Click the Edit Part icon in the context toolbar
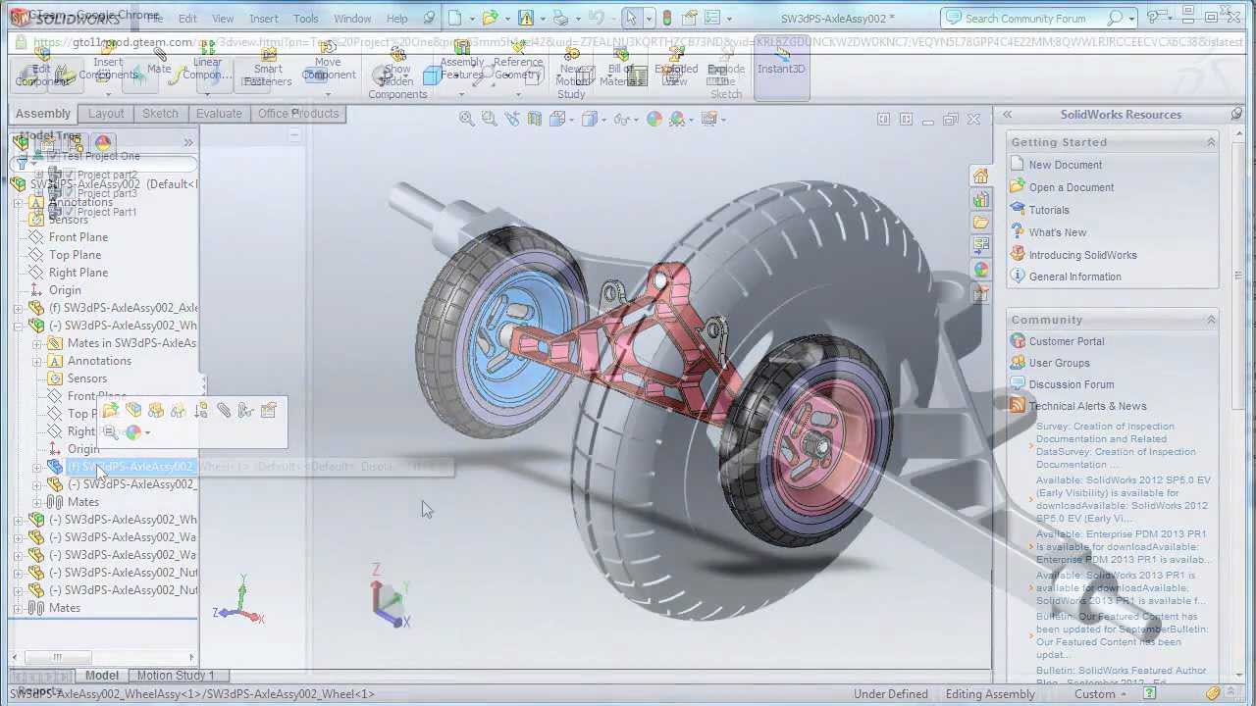Viewport: 1256px width, 706px height. (x=132, y=410)
